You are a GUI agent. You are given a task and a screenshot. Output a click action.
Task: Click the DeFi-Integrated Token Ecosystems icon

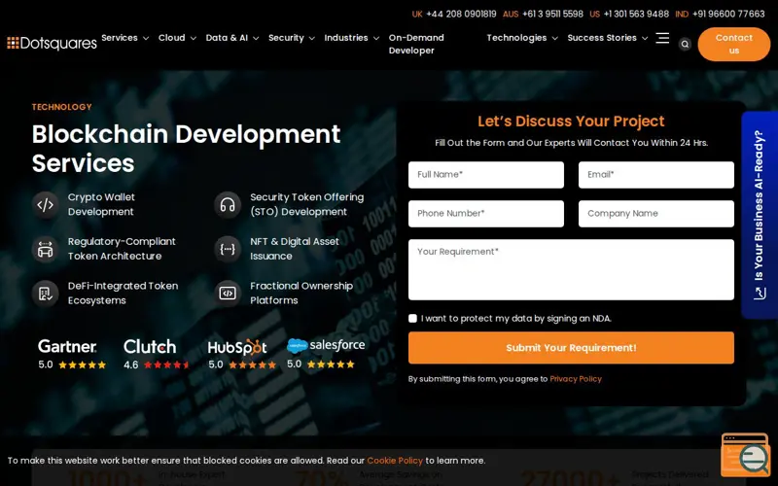(45, 294)
